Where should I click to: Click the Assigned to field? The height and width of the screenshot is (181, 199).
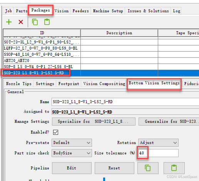[125, 112]
